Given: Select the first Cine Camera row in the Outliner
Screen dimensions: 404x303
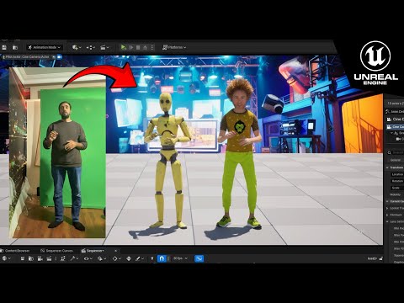Looking at the screenshot, I should point(395,120).
